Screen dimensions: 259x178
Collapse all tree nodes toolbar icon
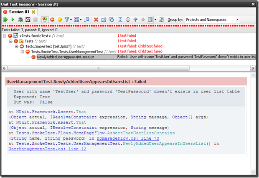[128, 20]
